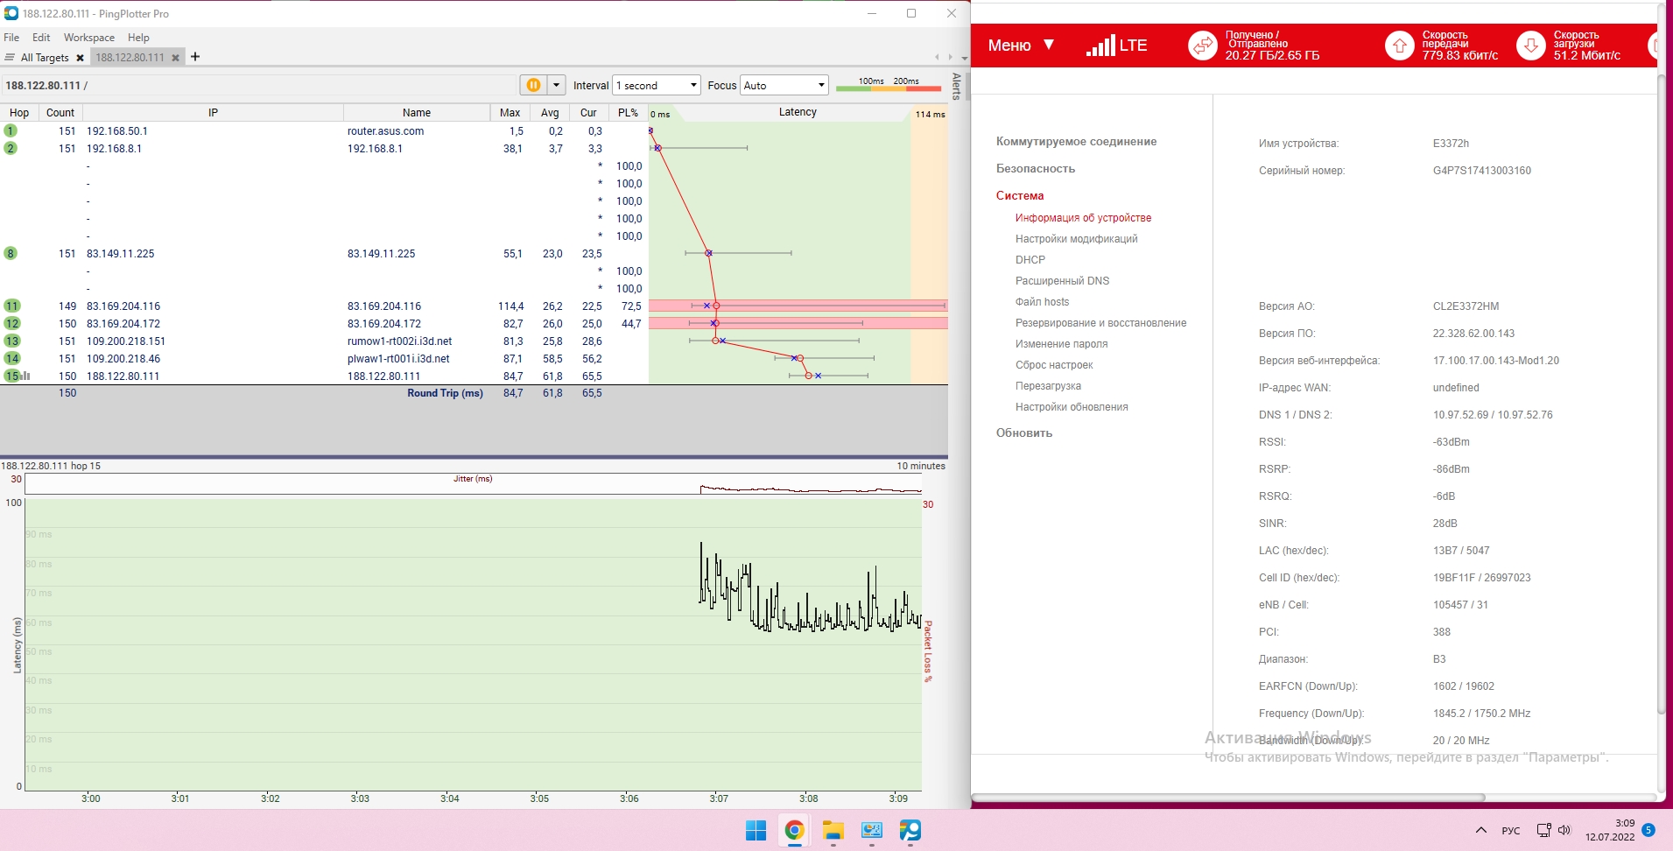
Task: Select hop 1 green circle
Action: click(11, 130)
